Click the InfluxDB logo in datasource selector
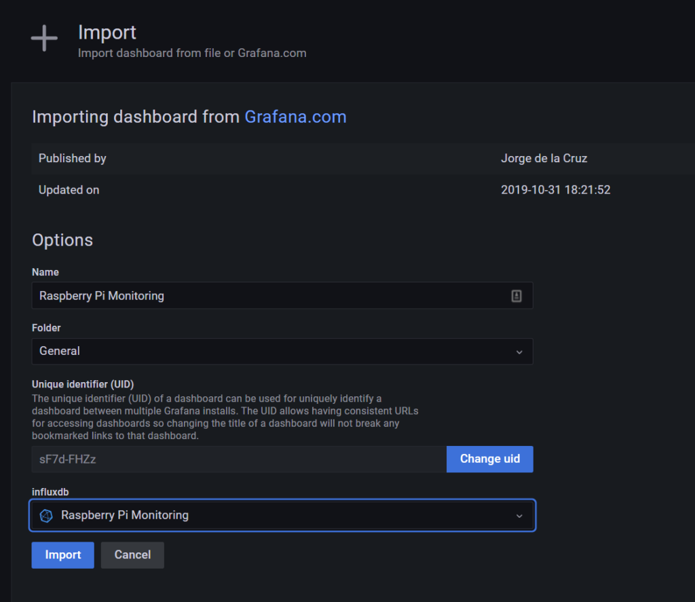 [46, 516]
